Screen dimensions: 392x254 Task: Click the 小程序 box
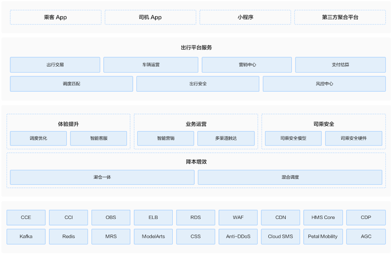pos(245,17)
